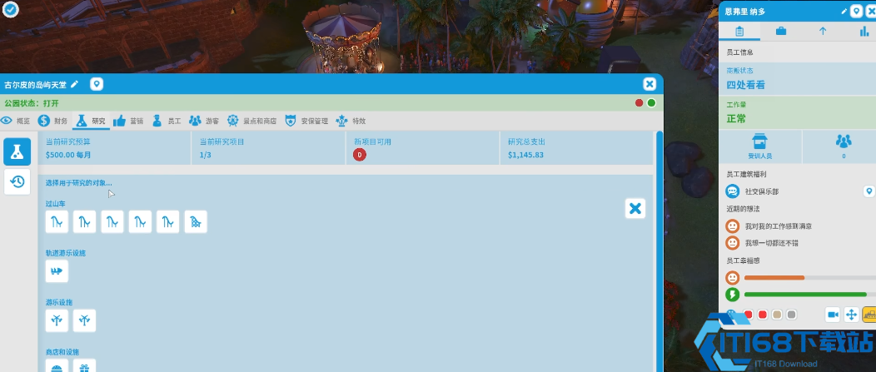This screenshot has height=372, width=876.
Task: Click the red 0 badge under 新项目可用
Action: point(360,155)
